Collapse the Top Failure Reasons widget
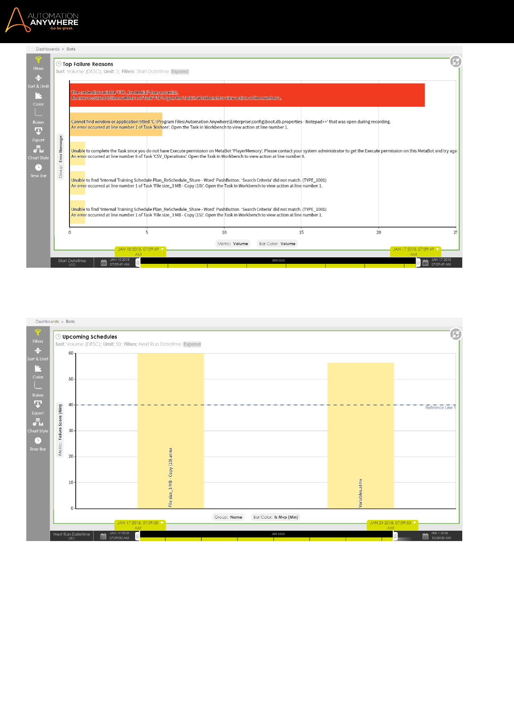This screenshot has height=726, width=514. pyautogui.click(x=456, y=61)
